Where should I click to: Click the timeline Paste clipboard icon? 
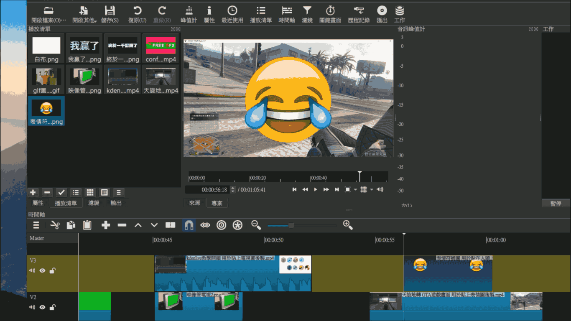point(87,225)
